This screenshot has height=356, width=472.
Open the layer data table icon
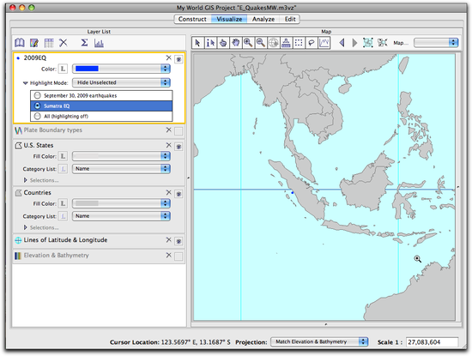pyautogui.click(x=49, y=43)
